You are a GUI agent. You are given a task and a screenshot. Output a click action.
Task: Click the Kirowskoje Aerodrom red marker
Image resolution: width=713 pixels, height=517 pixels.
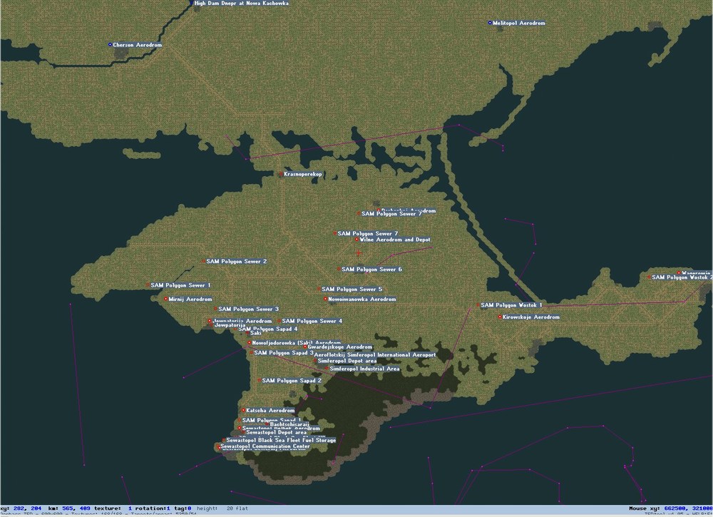[x=500, y=317]
